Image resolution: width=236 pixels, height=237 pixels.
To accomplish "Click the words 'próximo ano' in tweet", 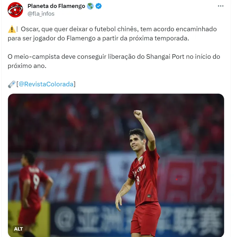I will pyautogui.click(x=27, y=66).
